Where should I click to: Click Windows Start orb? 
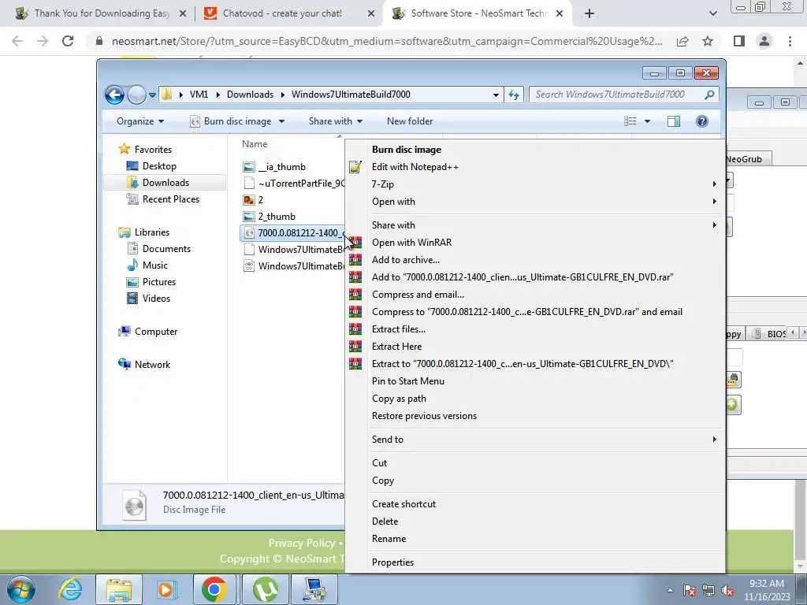point(21,589)
